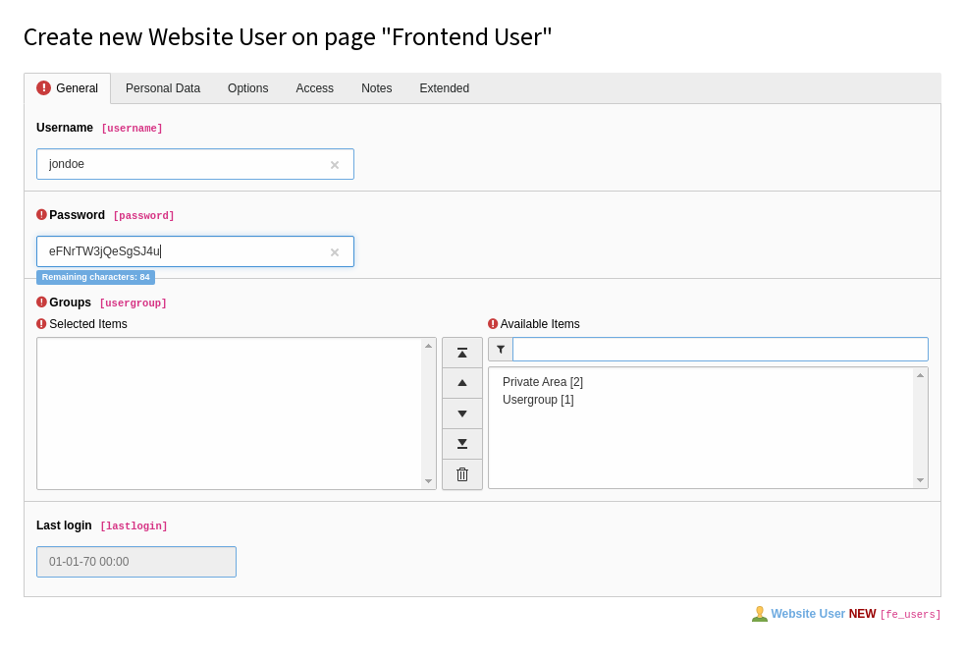Click the [username] field tag
The image size is (965, 662).
coord(132,128)
